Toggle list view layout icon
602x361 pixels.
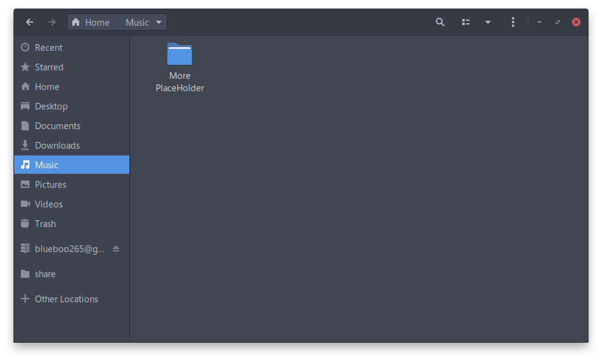point(466,22)
